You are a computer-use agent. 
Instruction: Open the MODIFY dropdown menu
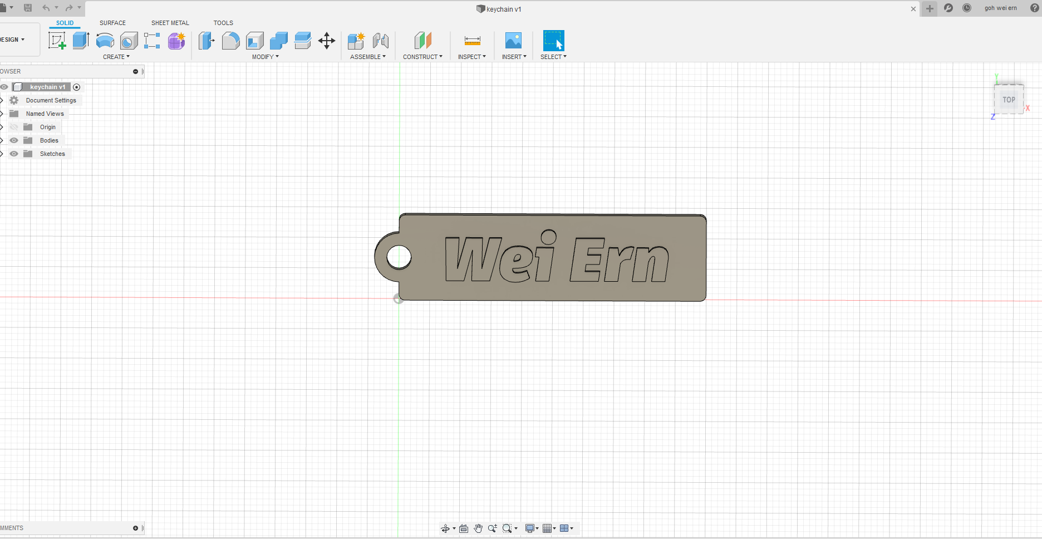tap(265, 57)
